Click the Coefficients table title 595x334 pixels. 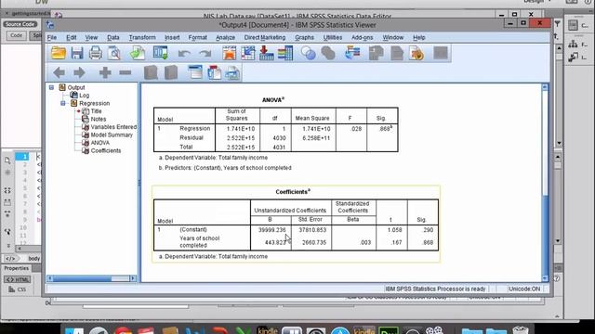tap(293, 192)
